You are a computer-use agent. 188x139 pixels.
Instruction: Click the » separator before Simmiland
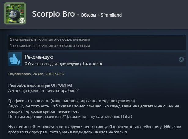[98, 15]
